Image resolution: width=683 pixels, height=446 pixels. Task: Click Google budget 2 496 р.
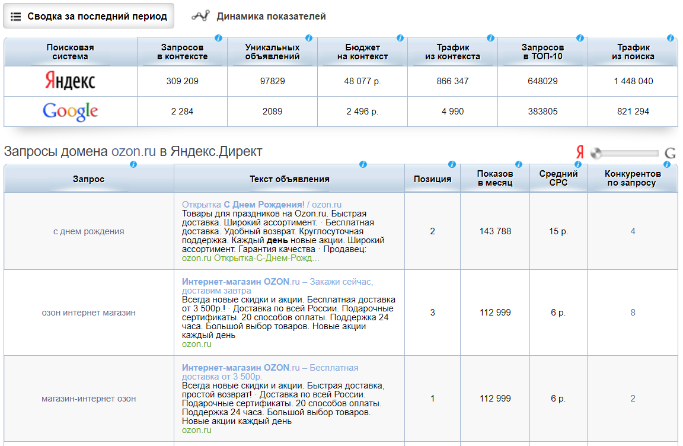362,111
